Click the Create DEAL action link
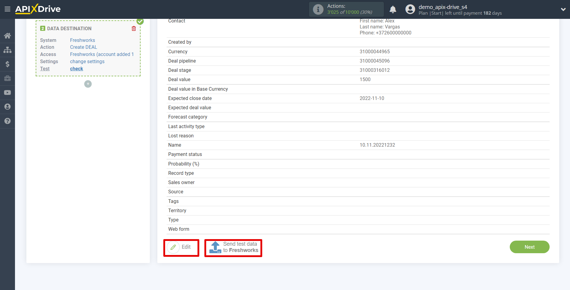Viewport: 570px width, 290px height. pyautogui.click(x=84, y=47)
